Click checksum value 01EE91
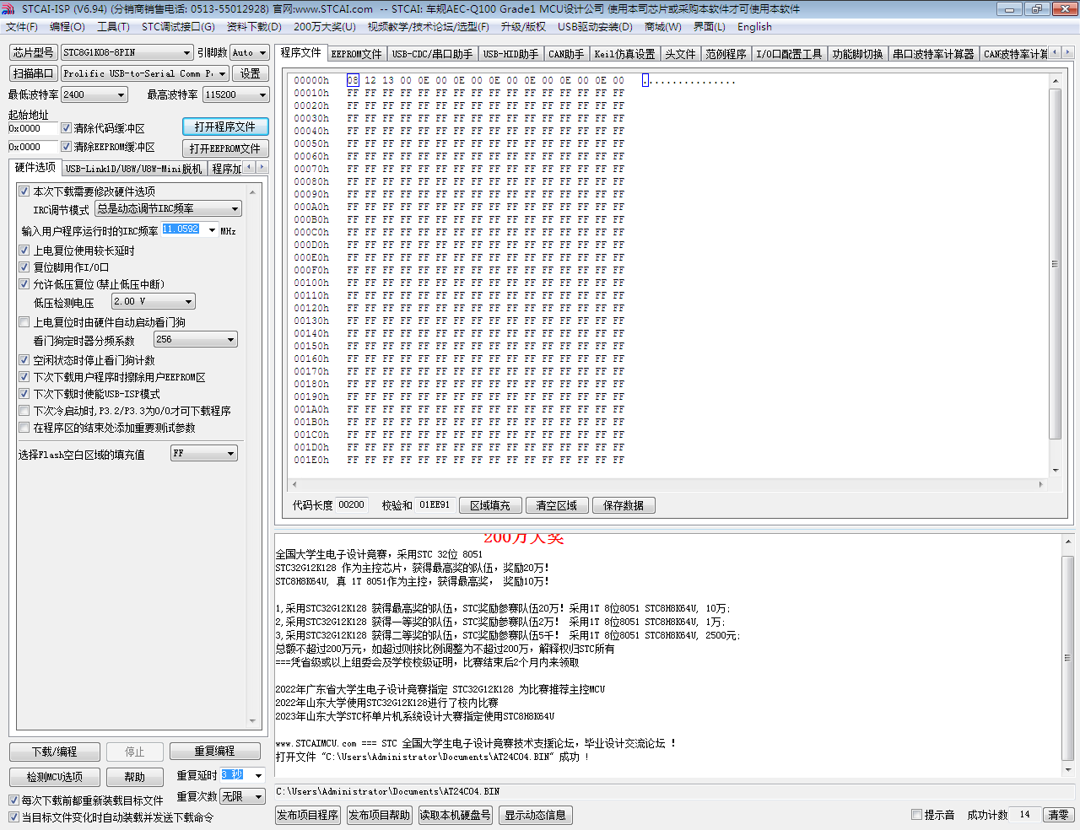1080x830 pixels. [435, 504]
